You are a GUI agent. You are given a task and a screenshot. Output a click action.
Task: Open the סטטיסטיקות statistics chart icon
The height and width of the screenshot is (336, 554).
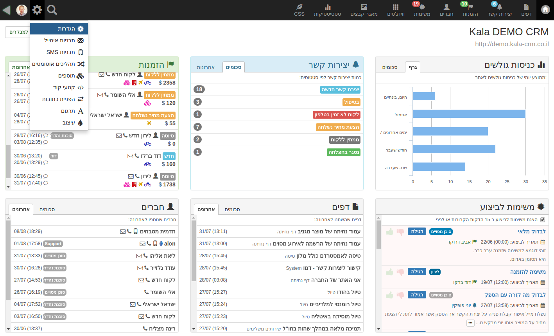tap(327, 10)
